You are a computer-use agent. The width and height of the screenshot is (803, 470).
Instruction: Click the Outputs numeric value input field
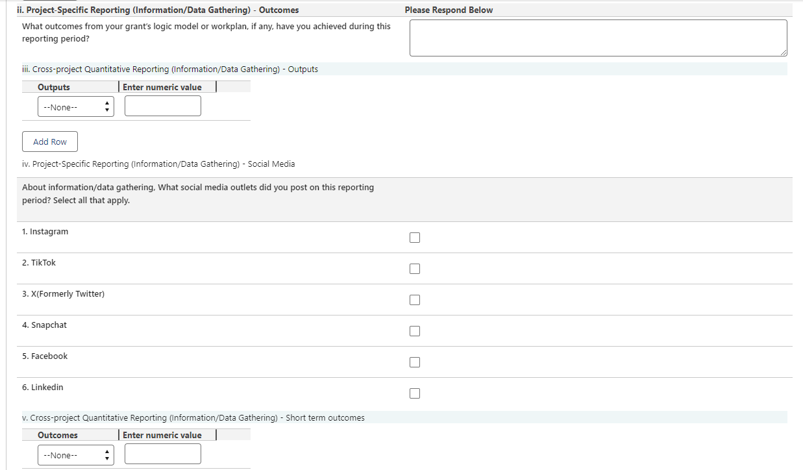tap(163, 106)
